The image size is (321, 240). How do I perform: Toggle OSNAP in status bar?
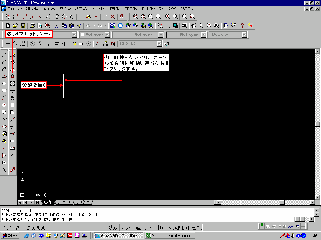coord(172,227)
